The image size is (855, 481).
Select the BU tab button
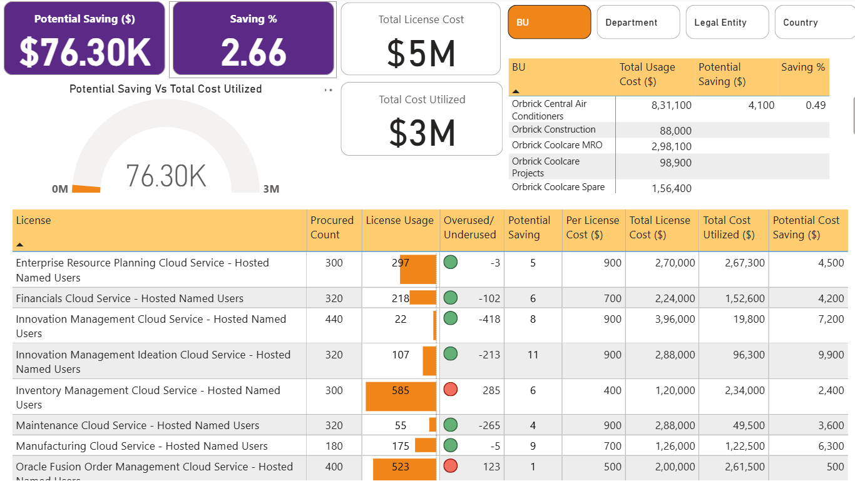click(550, 22)
